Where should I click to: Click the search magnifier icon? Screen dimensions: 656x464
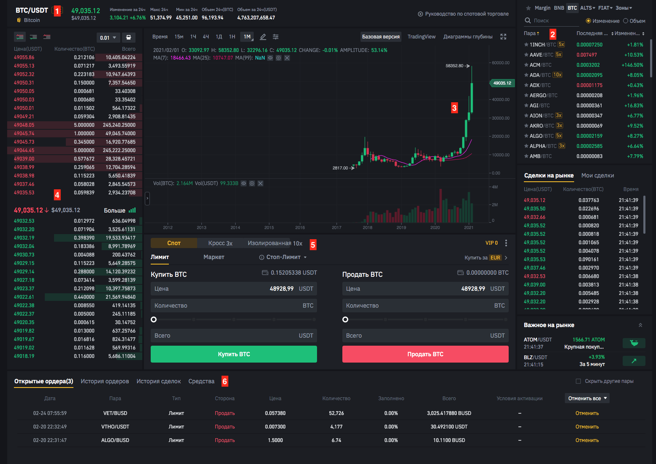[x=528, y=20]
